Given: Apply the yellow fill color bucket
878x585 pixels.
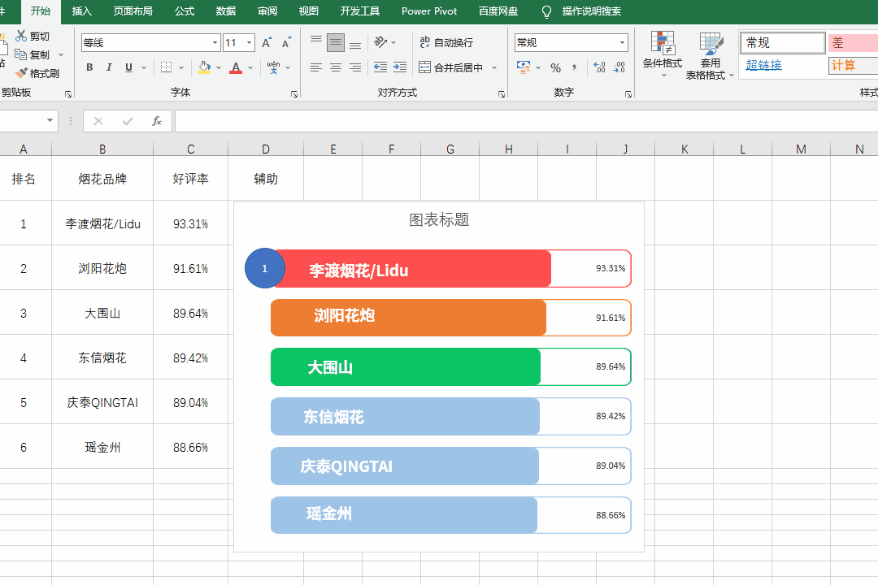Looking at the screenshot, I should tap(204, 67).
